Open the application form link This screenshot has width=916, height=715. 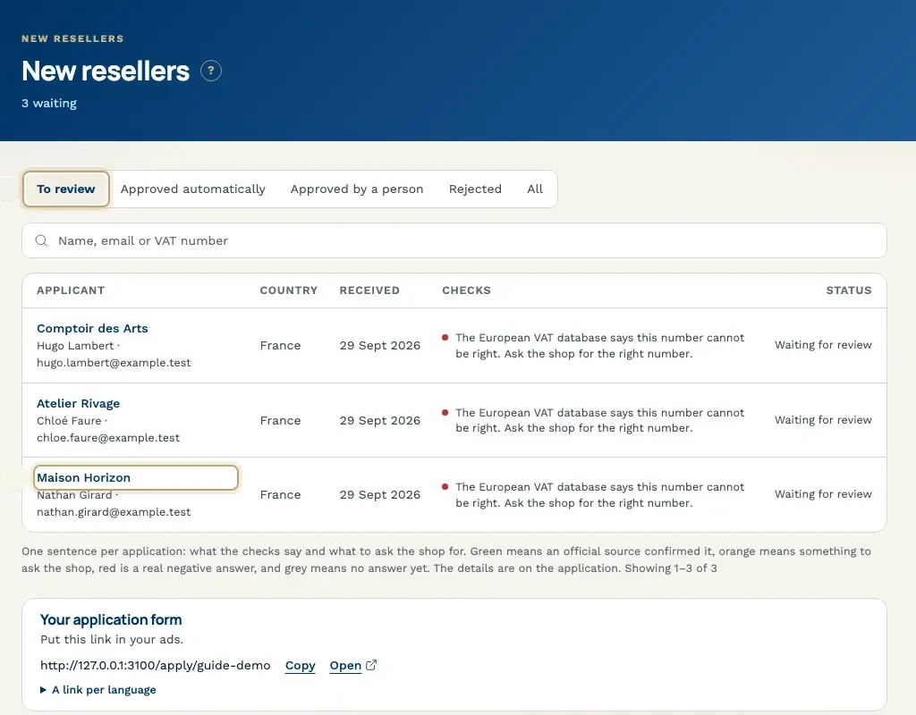pos(345,665)
